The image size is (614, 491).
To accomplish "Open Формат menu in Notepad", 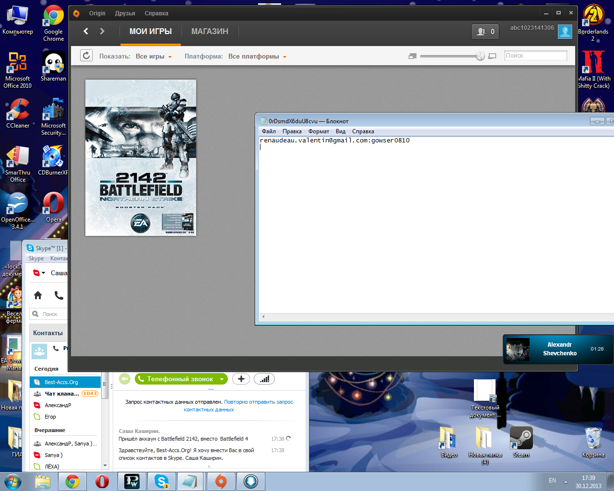I will (x=319, y=131).
